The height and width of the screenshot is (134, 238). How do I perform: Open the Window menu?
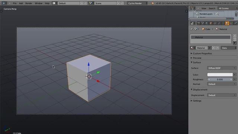pos(39,3)
